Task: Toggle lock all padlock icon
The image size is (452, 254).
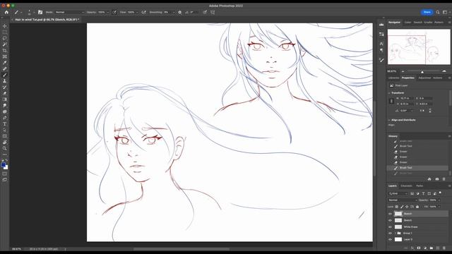Action: (x=417, y=207)
